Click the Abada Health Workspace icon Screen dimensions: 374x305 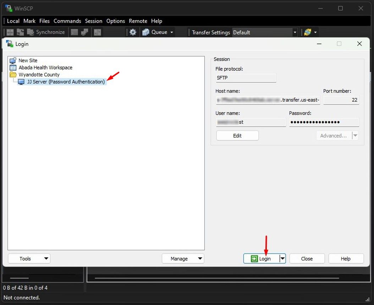(x=13, y=68)
